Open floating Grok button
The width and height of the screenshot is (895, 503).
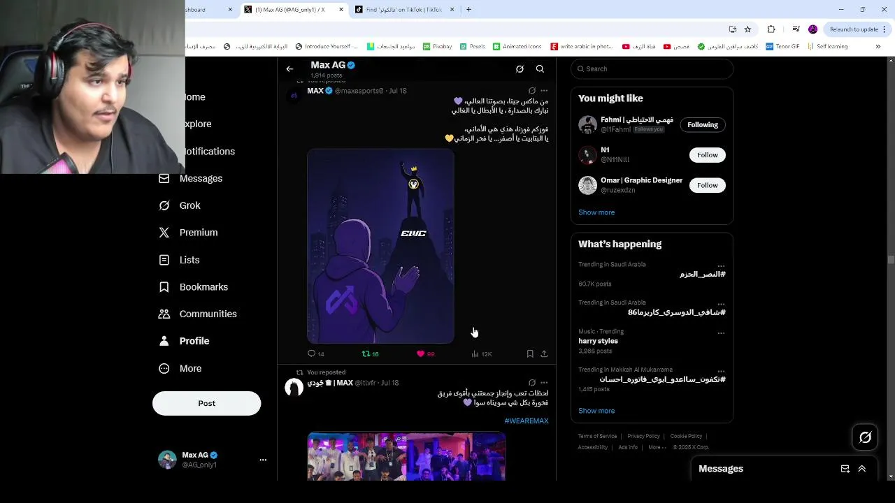(x=865, y=437)
